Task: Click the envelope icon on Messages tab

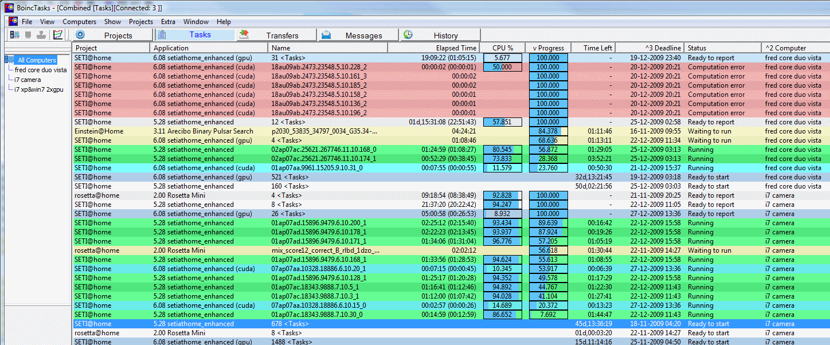Action: click(x=326, y=35)
